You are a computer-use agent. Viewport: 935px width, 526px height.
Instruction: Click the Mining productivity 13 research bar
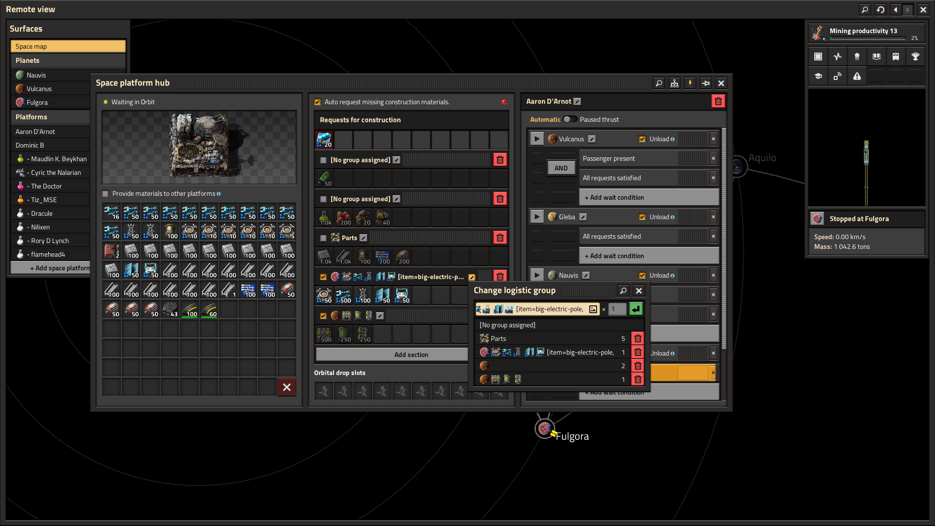tap(867, 33)
